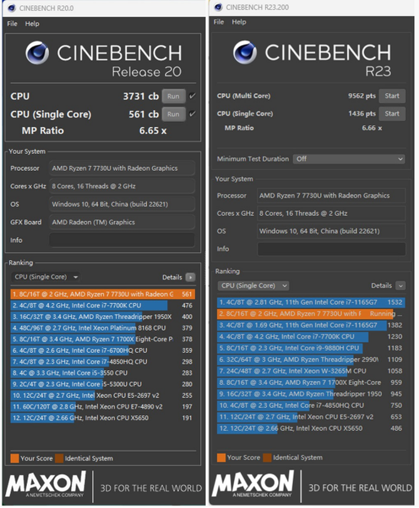
Task: Click the Cinebench R20 title bar app icon
Action: (x=12, y=8)
